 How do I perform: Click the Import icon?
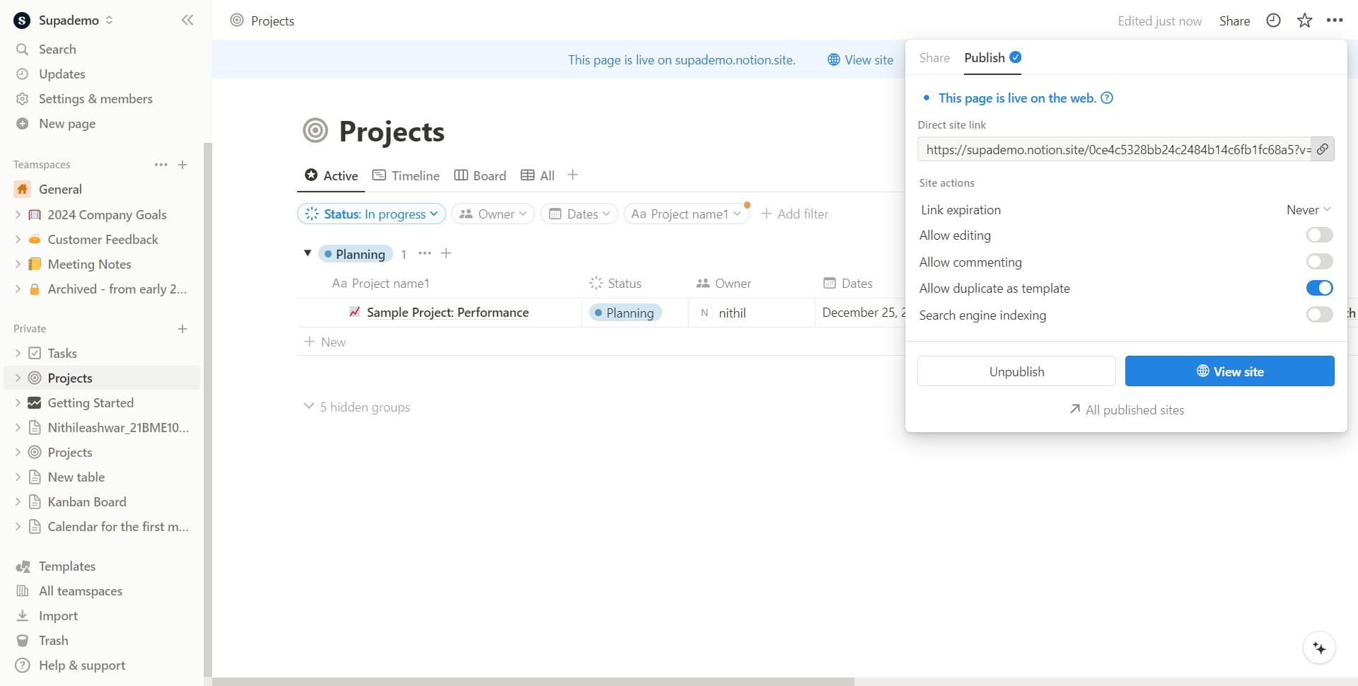tap(23, 615)
